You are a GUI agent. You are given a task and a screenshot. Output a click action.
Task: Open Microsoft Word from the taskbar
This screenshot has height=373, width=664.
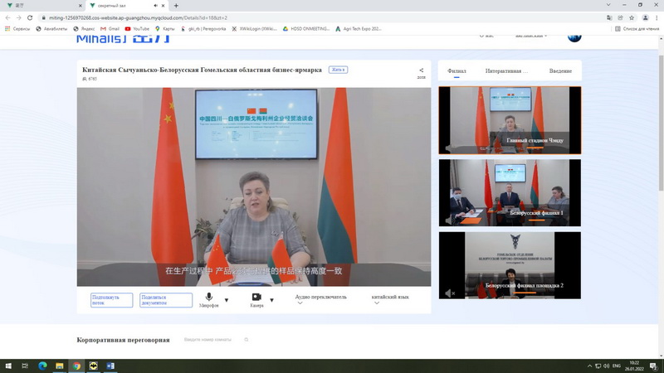tap(110, 366)
